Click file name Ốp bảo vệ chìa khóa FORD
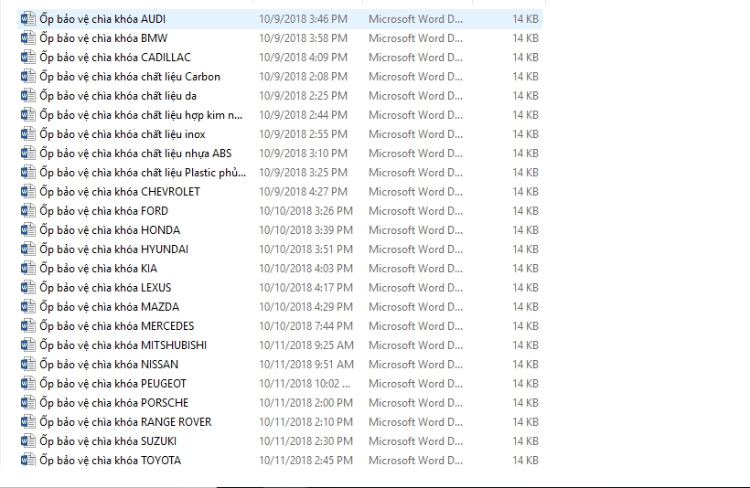This screenshot has width=750, height=488. (103, 211)
